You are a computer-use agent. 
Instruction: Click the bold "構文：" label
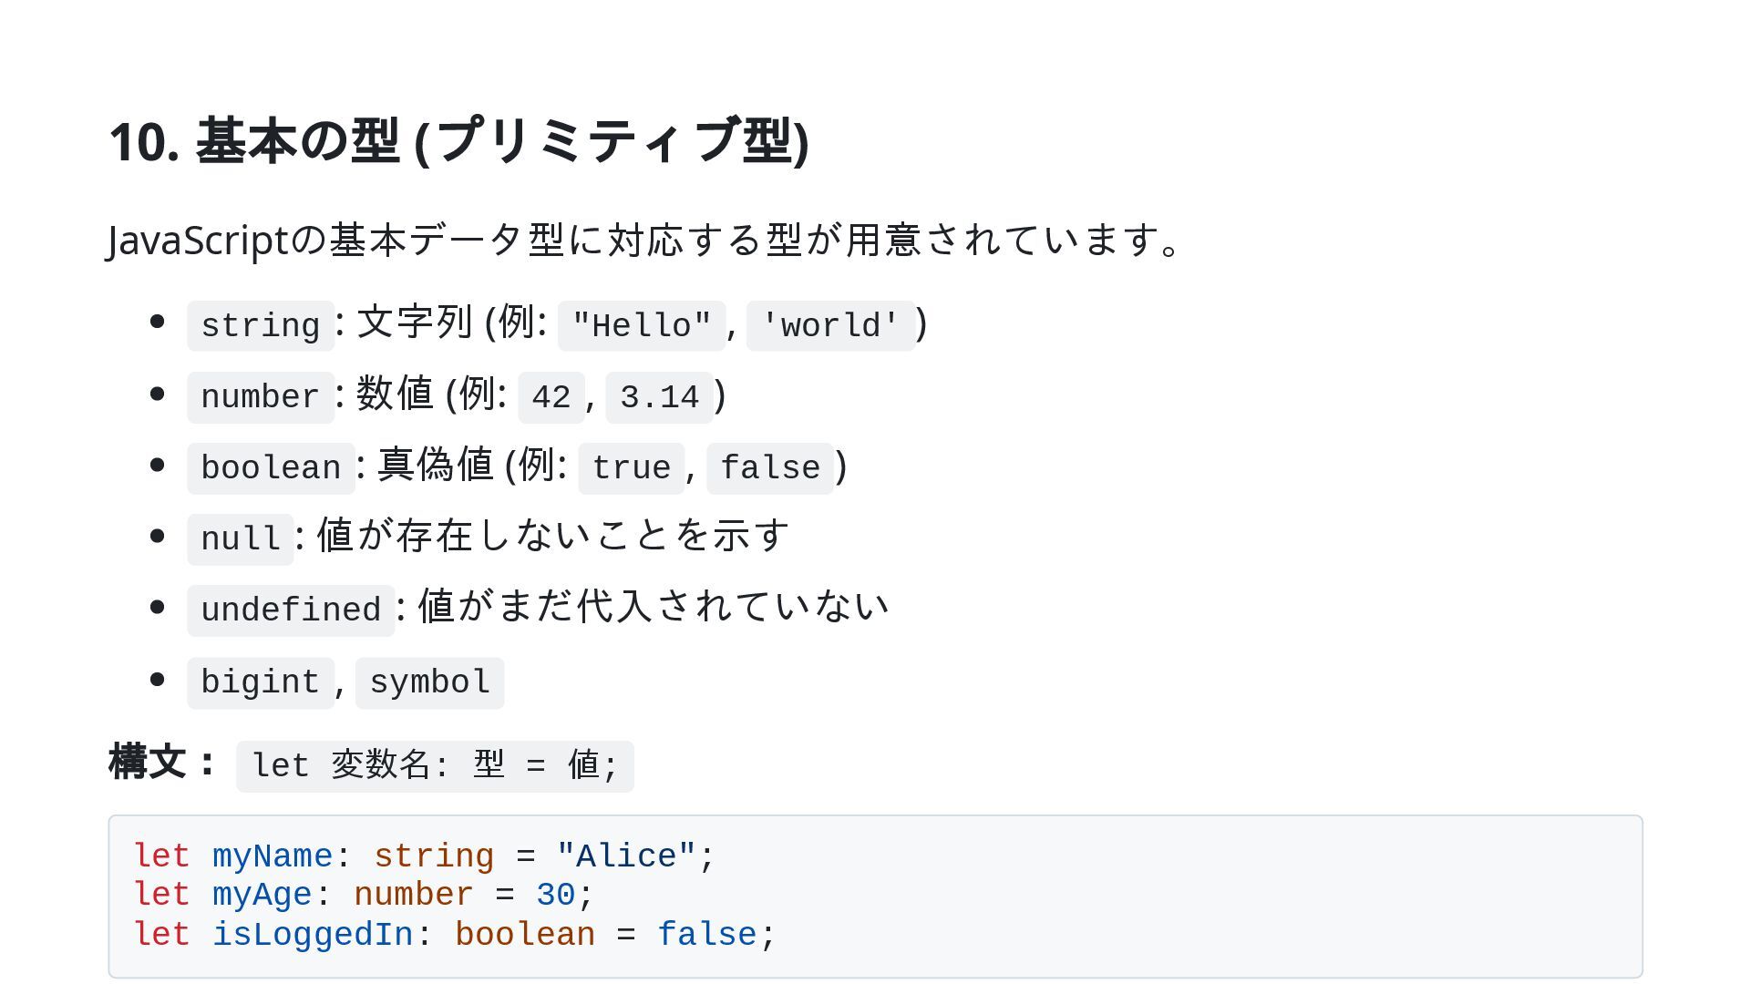tap(164, 763)
